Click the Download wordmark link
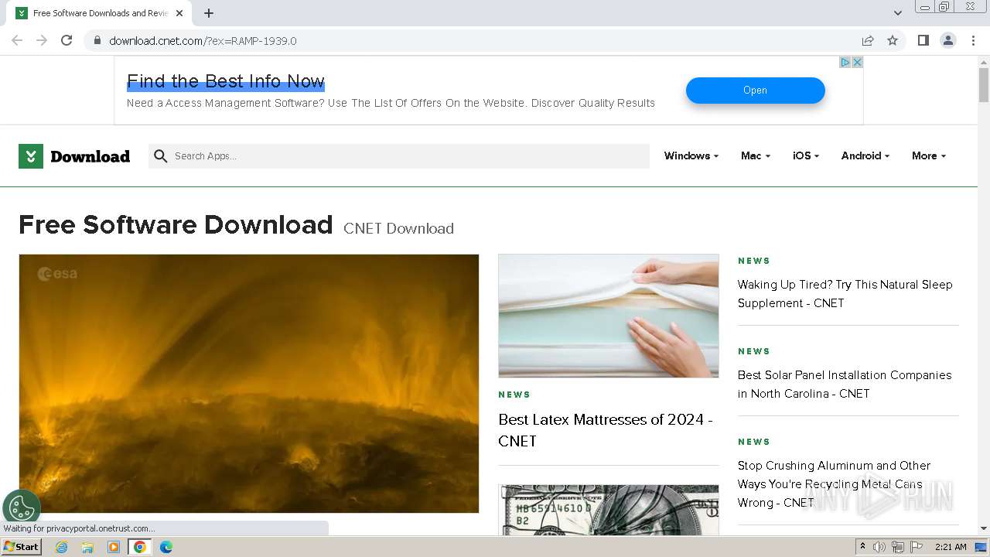 click(90, 156)
